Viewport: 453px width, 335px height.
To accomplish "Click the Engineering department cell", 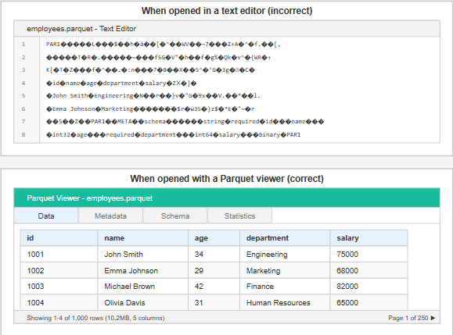I will click(285, 254).
